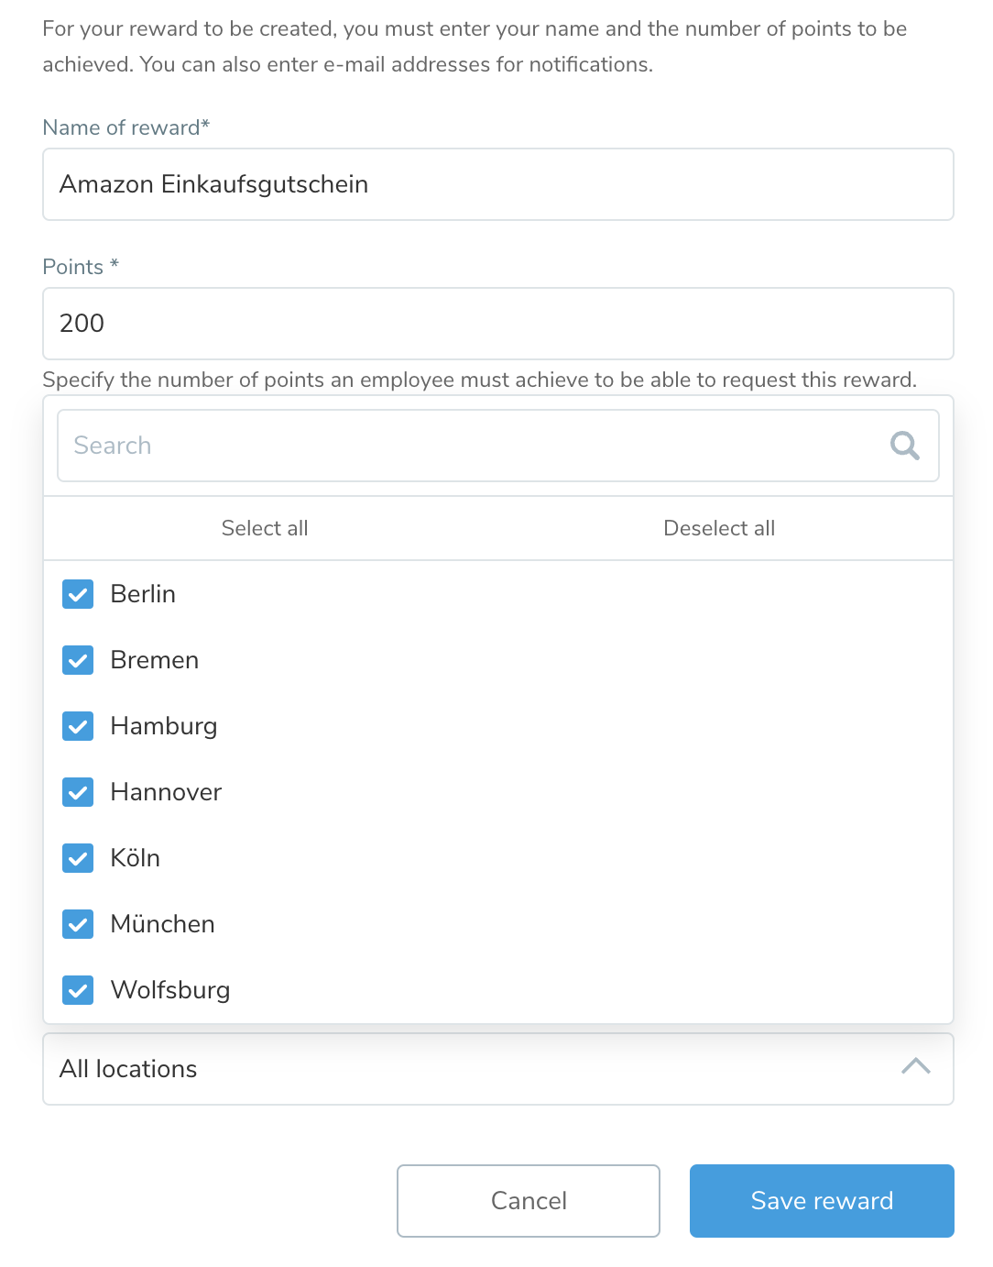Toggle the München checkbox off

[x=78, y=924]
